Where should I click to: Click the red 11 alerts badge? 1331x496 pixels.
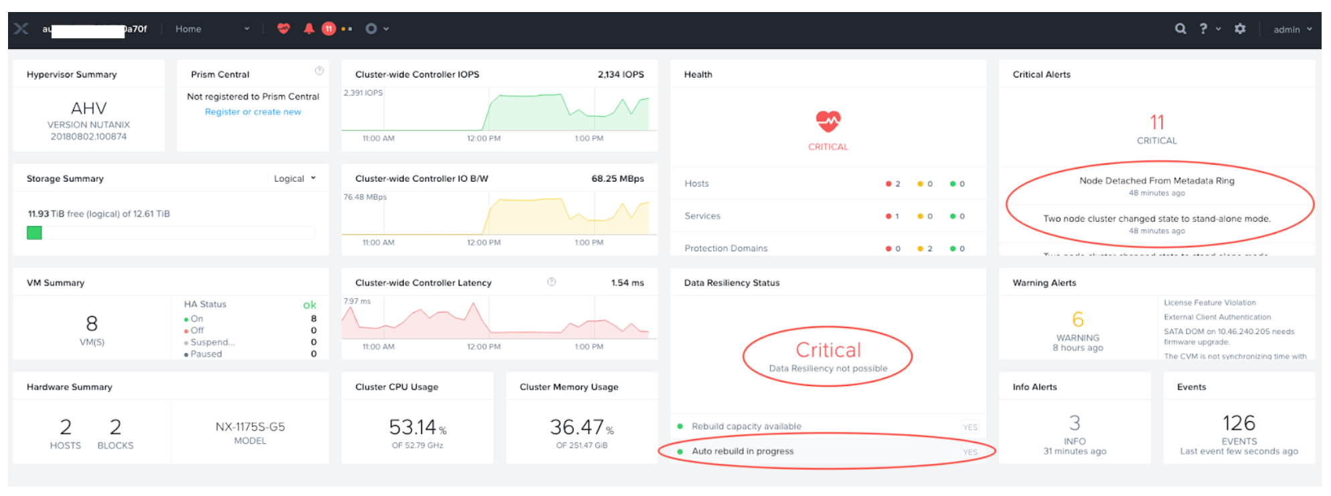click(x=329, y=29)
